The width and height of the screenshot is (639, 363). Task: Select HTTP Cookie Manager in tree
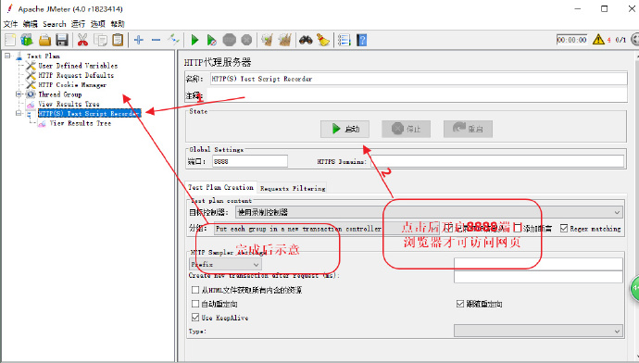pyautogui.click(x=72, y=85)
